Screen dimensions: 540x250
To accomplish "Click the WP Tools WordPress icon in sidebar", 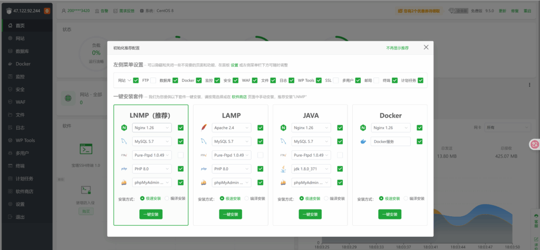I will point(10,140).
